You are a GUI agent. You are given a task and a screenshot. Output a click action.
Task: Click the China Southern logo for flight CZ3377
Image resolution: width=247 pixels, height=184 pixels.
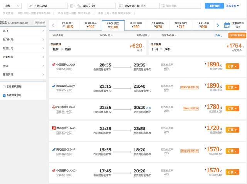(54, 86)
